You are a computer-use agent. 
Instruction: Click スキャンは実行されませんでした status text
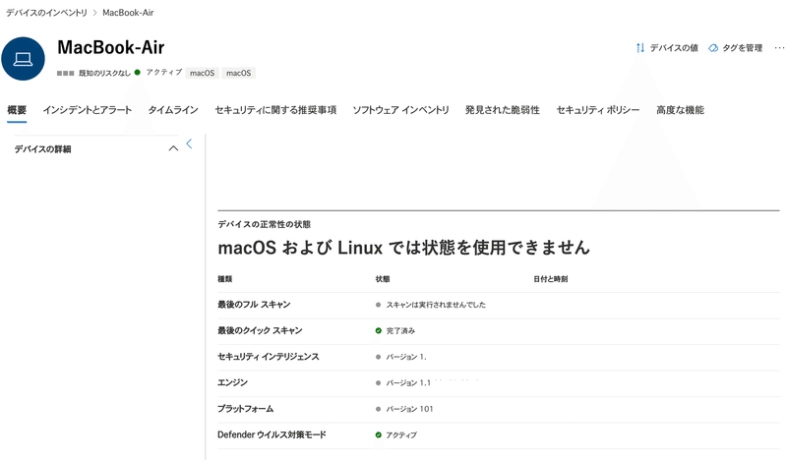436,305
